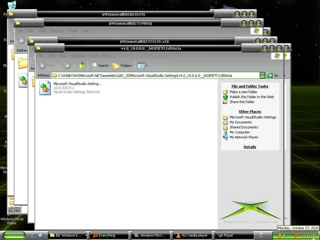The image size is (320, 240).
Task: Click the Share this folder icon
Action: coord(225,102)
